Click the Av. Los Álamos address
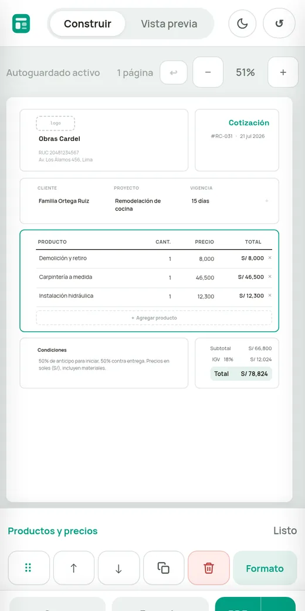Screen dimensions: 305x611 point(65,160)
